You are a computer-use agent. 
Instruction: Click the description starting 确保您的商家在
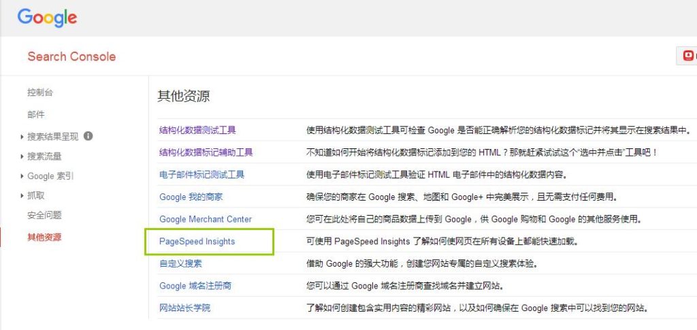point(462,197)
